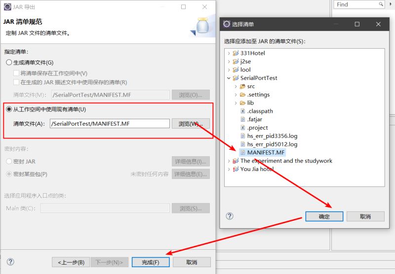The image size is (395, 274).
Task: Select MANIFEST.MF in the file tree
Action: click(x=266, y=153)
